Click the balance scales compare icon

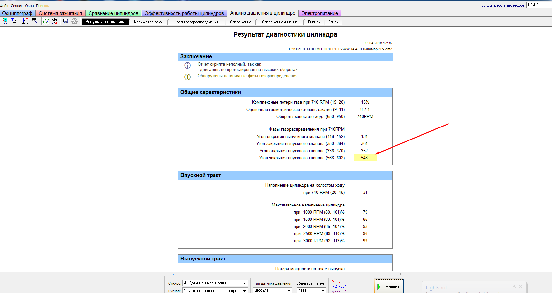pos(75,21)
